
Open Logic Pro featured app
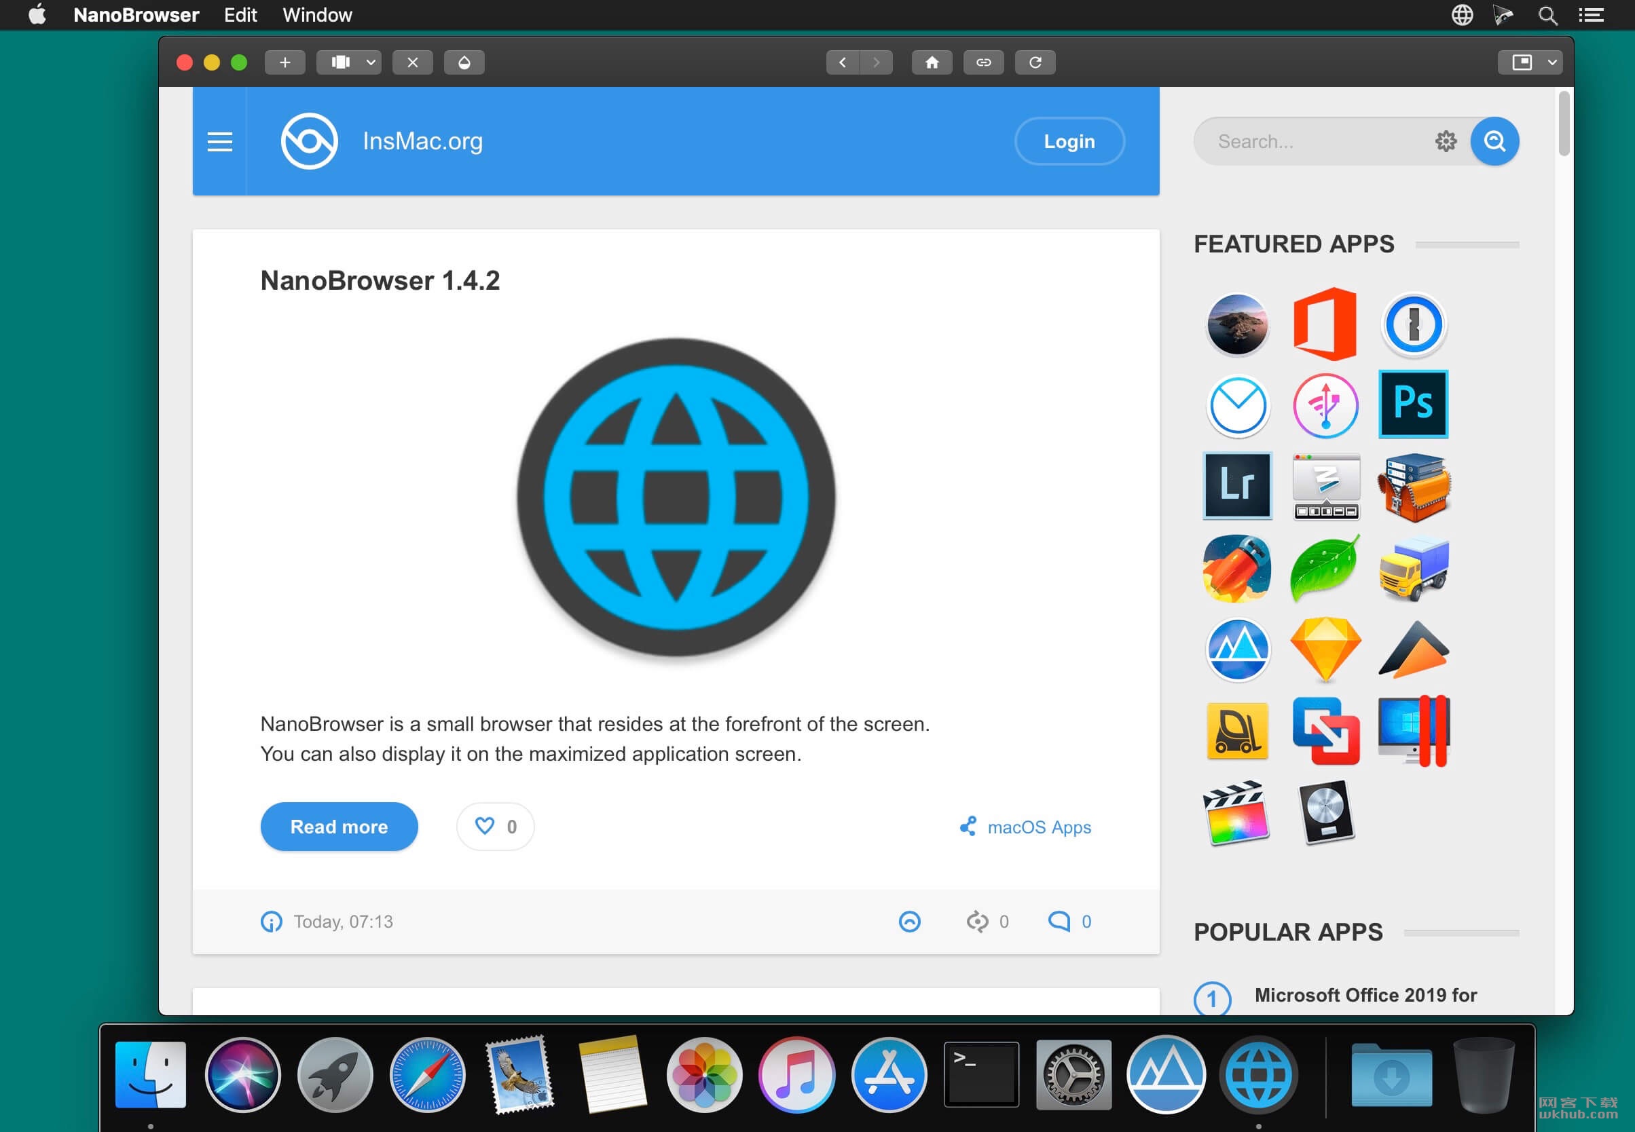(x=1325, y=814)
